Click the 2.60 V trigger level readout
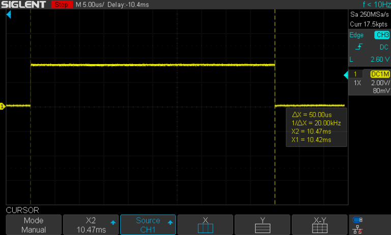 coord(380,59)
